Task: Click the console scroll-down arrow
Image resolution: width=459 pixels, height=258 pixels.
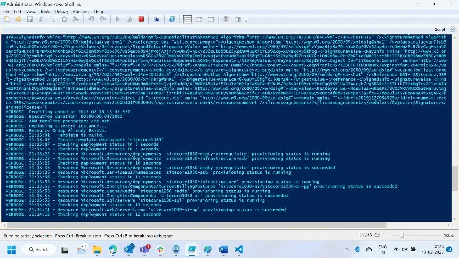Action: (x=454, y=219)
